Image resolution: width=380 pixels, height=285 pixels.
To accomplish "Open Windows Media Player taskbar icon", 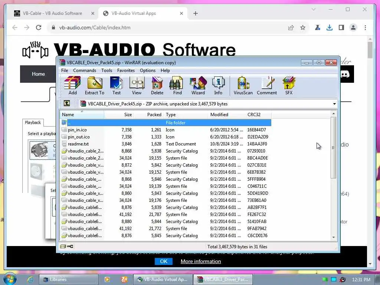I will 107,279.
